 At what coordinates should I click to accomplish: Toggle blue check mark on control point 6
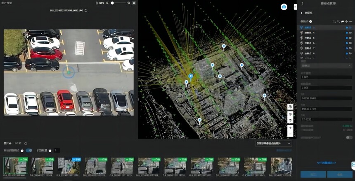tap(347, 43)
